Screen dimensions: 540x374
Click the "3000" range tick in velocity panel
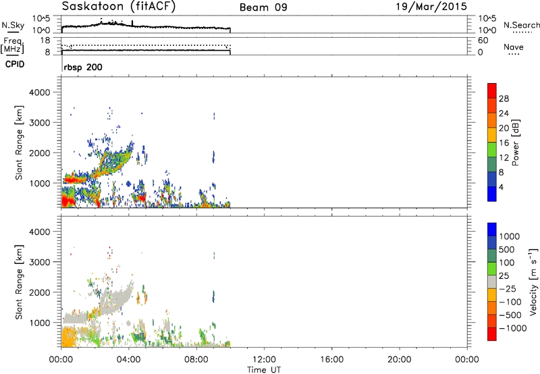pyautogui.click(x=40, y=262)
